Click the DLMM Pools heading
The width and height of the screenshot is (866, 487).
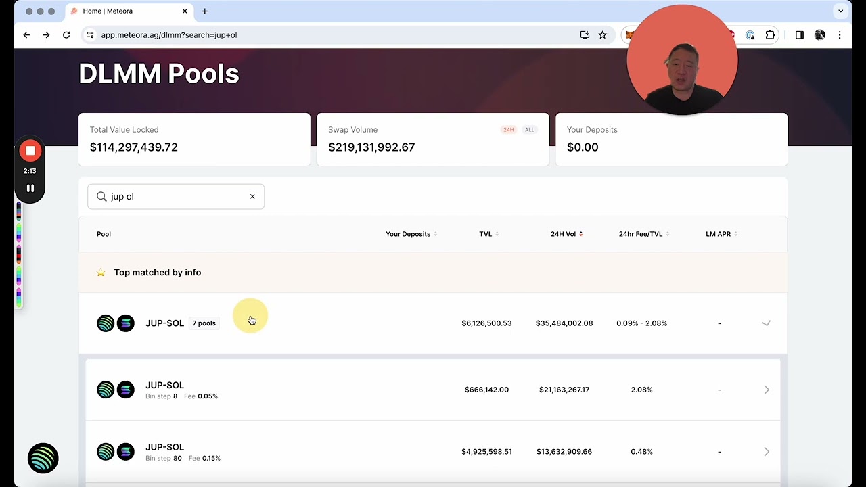[159, 74]
